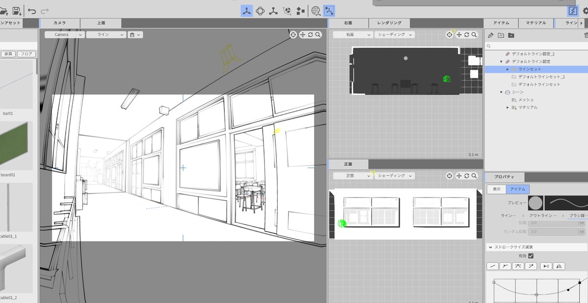Open the ライン display mode dropdown
The image size is (588, 303).
tap(106, 35)
